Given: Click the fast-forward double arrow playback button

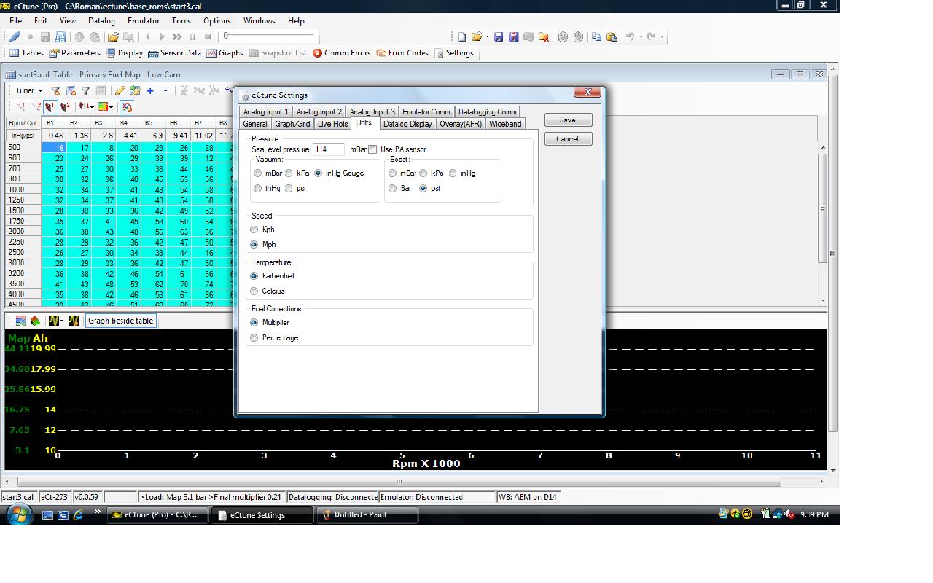Looking at the screenshot, I should click(177, 36).
